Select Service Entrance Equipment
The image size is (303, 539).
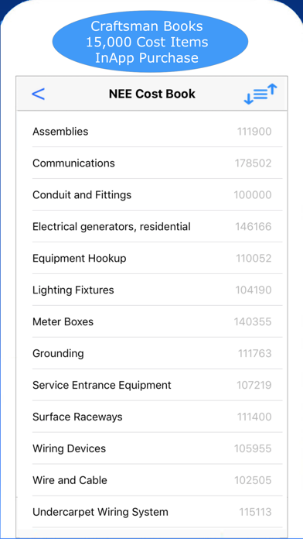click(151, 385)
